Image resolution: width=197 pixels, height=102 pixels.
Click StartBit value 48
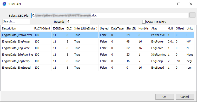click(x=131, y=41)
